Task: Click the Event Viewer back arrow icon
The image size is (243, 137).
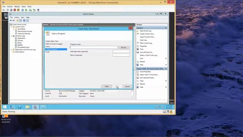Action: point(11,21)
